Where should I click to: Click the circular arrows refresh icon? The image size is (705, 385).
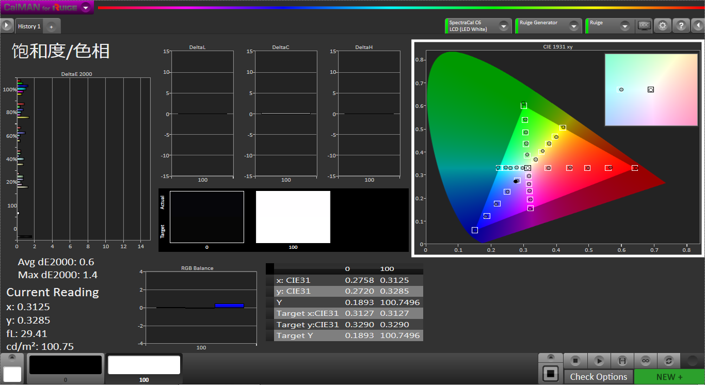pos(669,361)
